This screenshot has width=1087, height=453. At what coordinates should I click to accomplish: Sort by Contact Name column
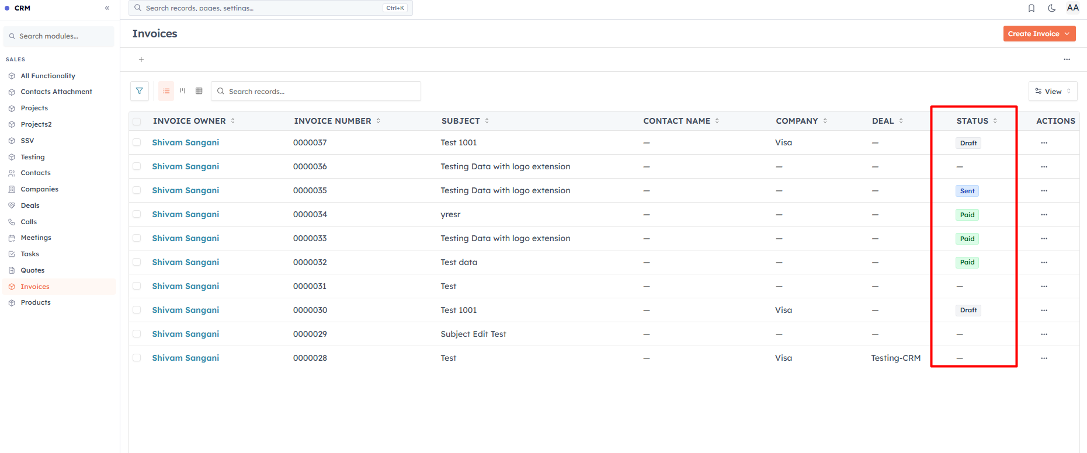point(681,121)
